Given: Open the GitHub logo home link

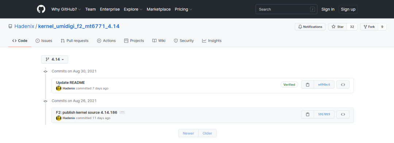Looking at the screenshot, I should point(41,9).
